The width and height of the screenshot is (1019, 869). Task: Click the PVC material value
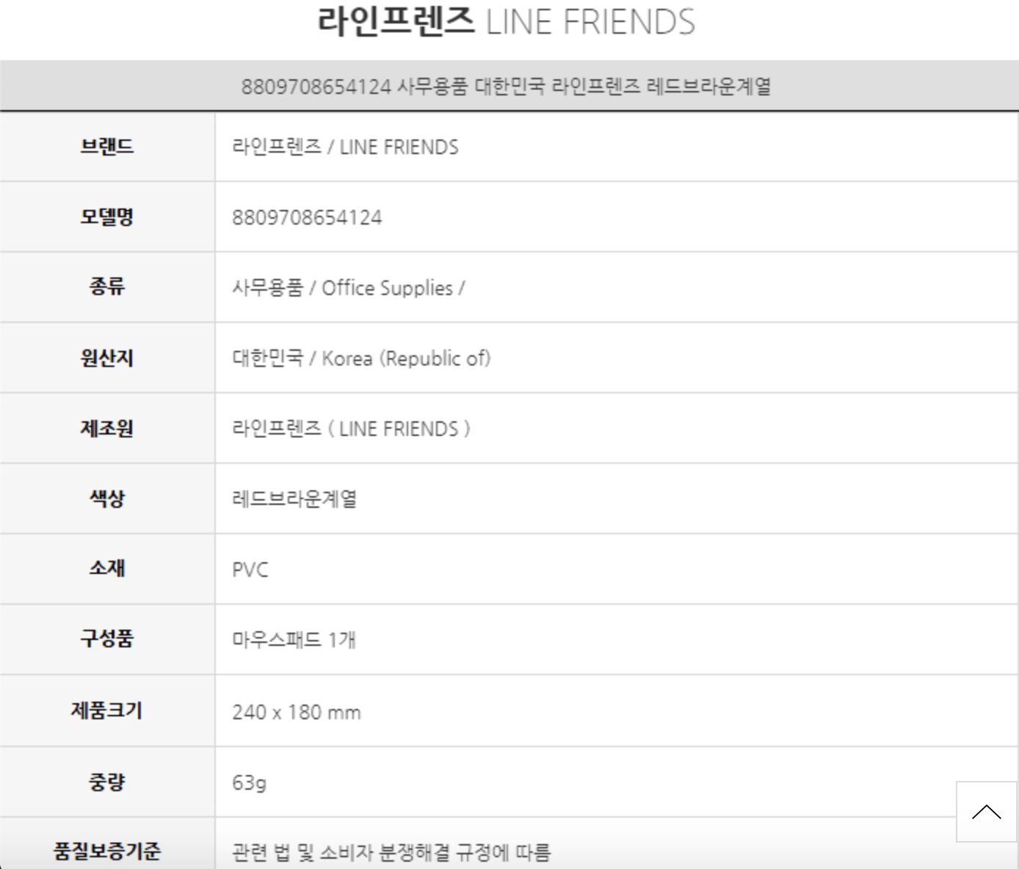(x=250, y=570)
